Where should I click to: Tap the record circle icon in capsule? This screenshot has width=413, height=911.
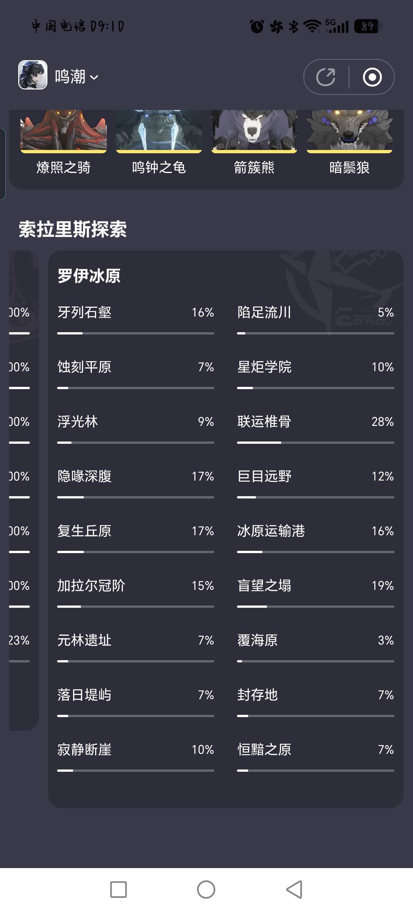(372, 77)
